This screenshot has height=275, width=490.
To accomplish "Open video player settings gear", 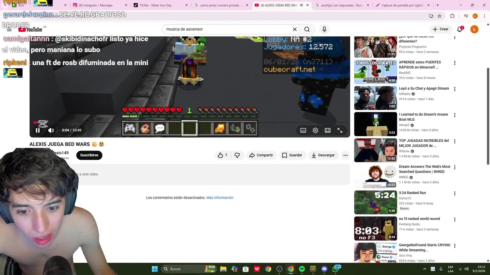I will click(315, 130).
